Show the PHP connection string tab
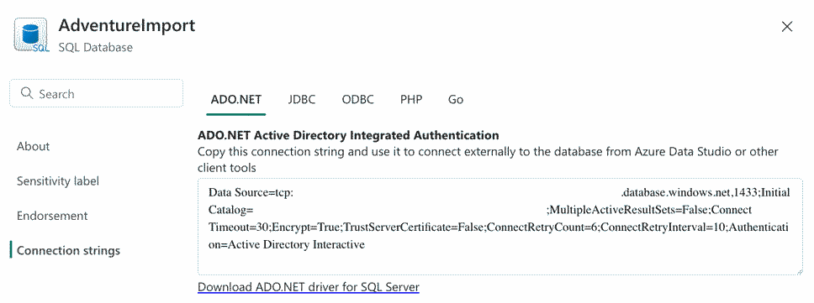Screen dimensions: 814x303 point(411,99)
